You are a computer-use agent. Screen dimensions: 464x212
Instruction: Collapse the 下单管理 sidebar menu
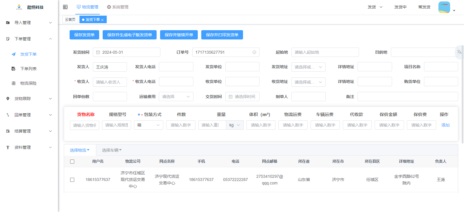tap(29, 39)
